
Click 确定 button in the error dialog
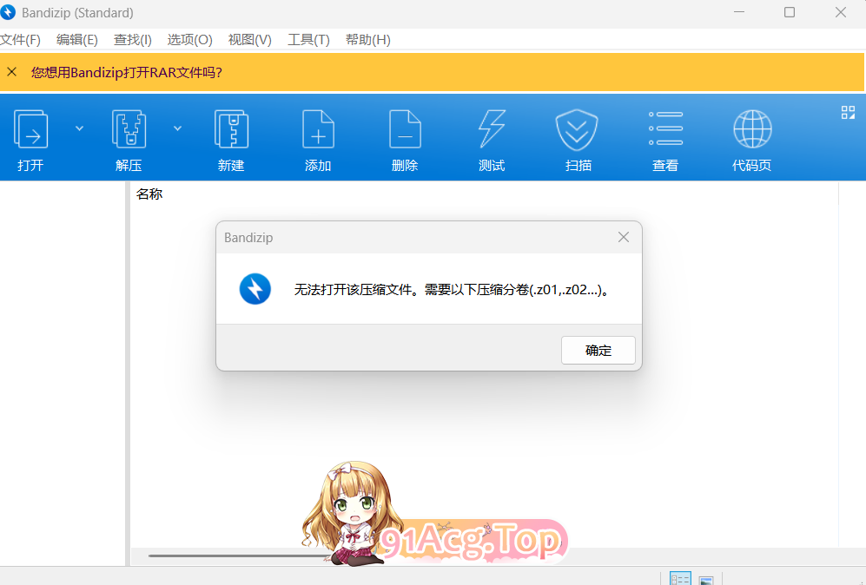(x=598, y=351)
